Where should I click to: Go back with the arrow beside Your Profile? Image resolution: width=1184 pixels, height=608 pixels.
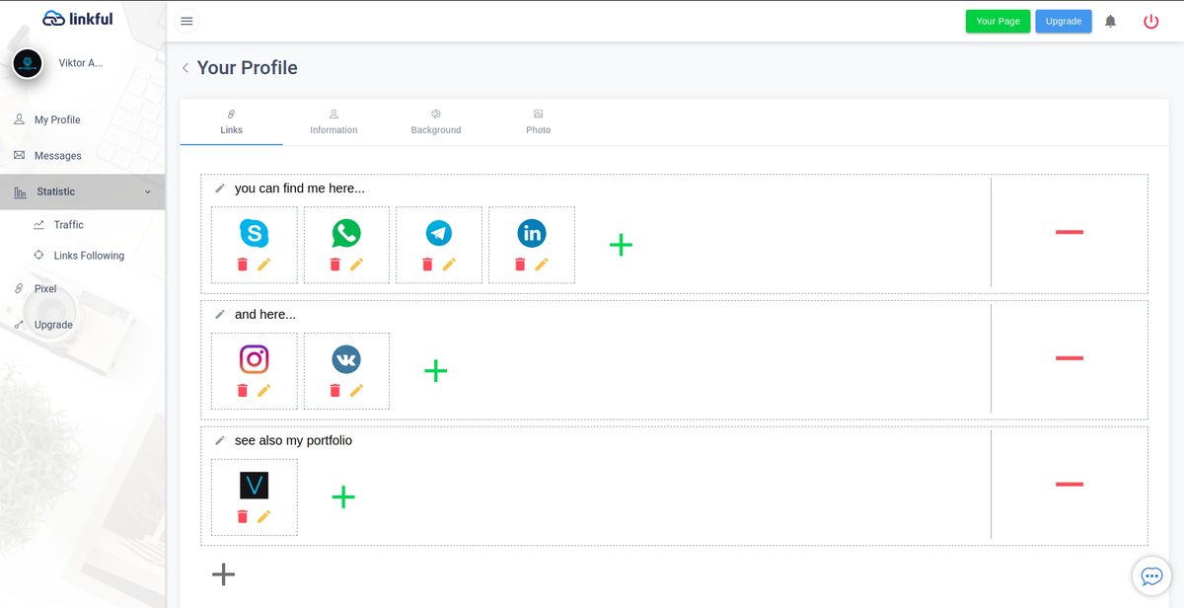click(185, 68)
